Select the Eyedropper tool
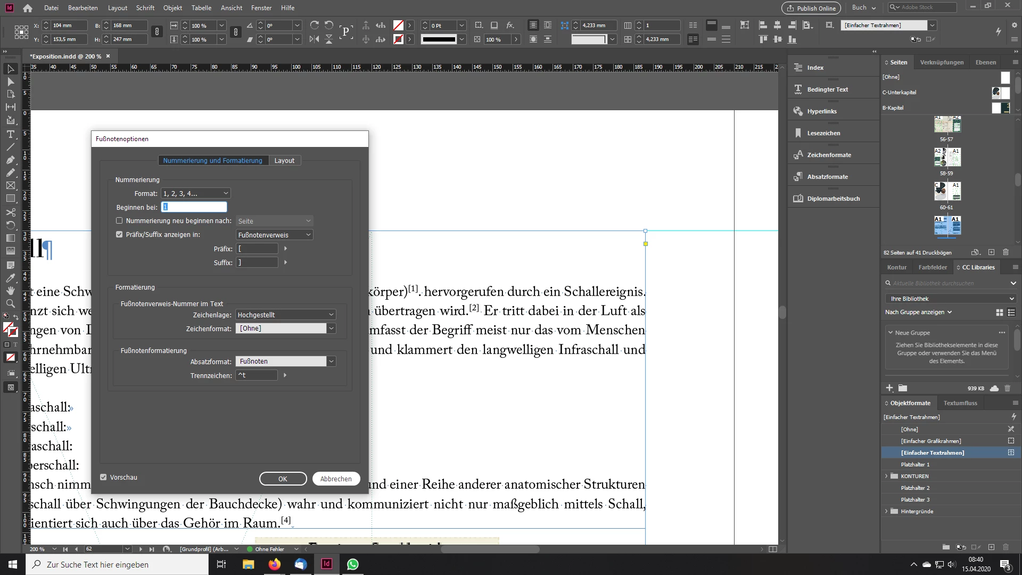The image size is (1022, 575). tap(10, 278)
